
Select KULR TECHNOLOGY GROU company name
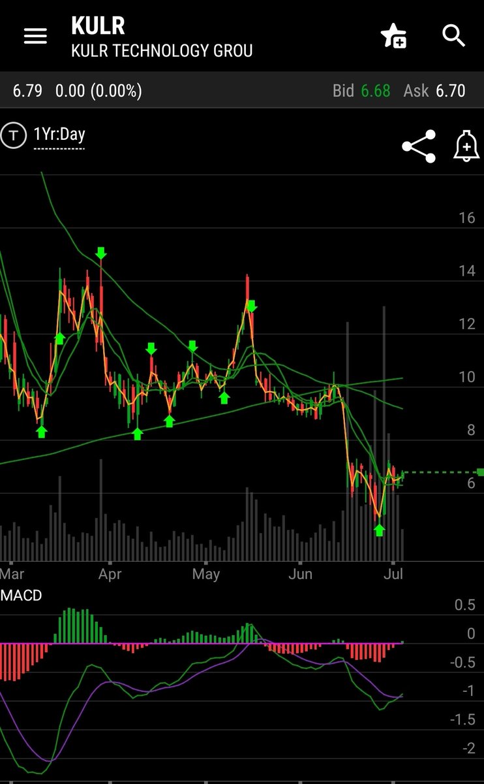[x=162, y=51]
